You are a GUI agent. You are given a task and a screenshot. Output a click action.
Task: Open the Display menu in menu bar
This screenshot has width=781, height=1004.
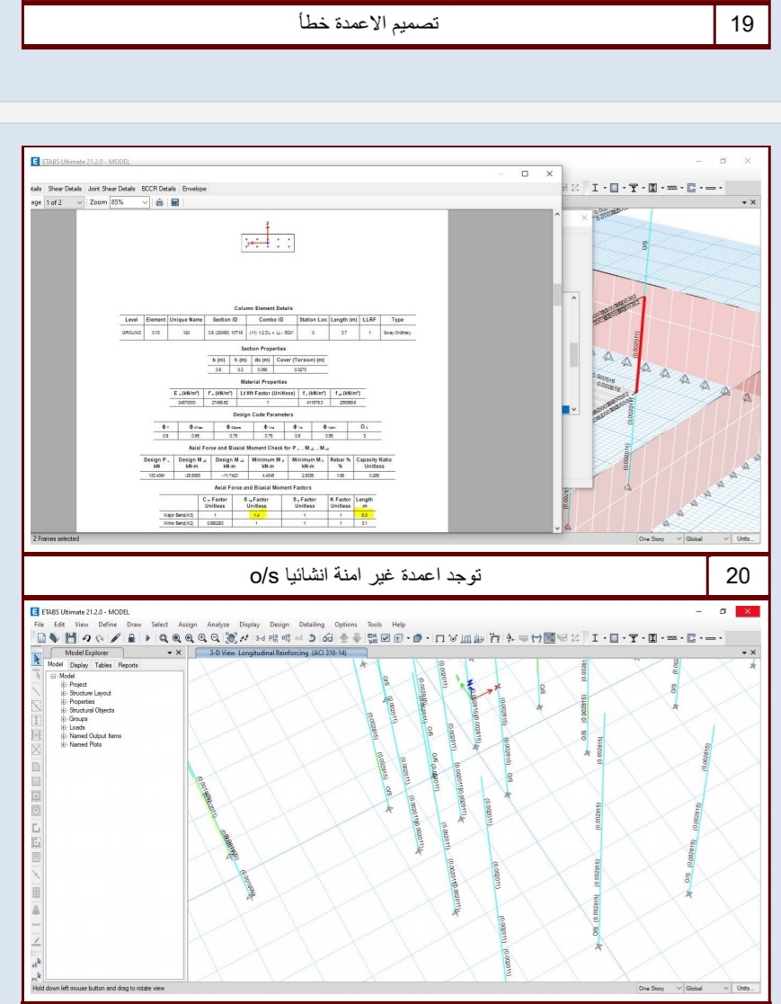(x=250, y=625)
